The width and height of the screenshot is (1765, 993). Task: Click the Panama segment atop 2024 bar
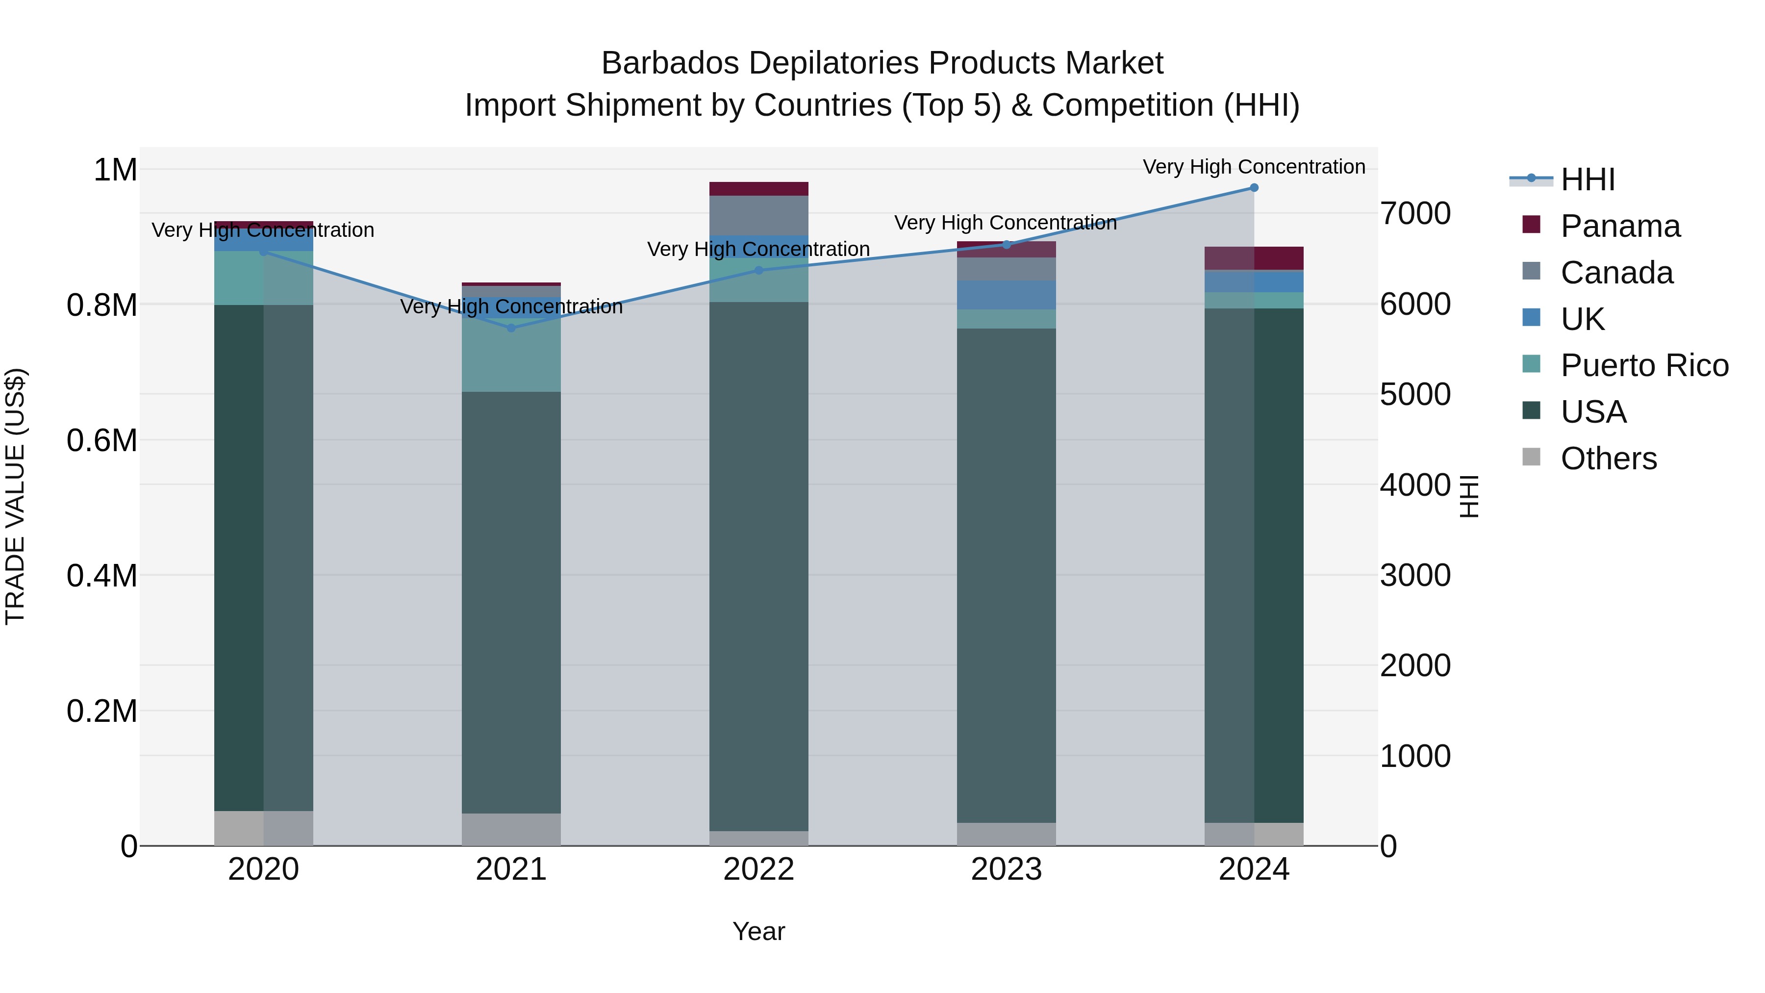[1254, 258]
